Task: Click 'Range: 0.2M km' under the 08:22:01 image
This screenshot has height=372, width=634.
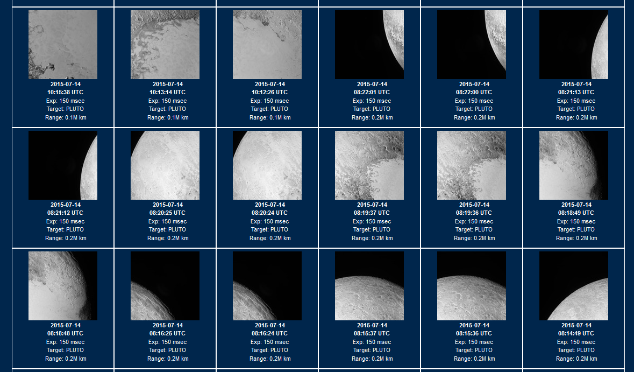Action: pos(372,118)
